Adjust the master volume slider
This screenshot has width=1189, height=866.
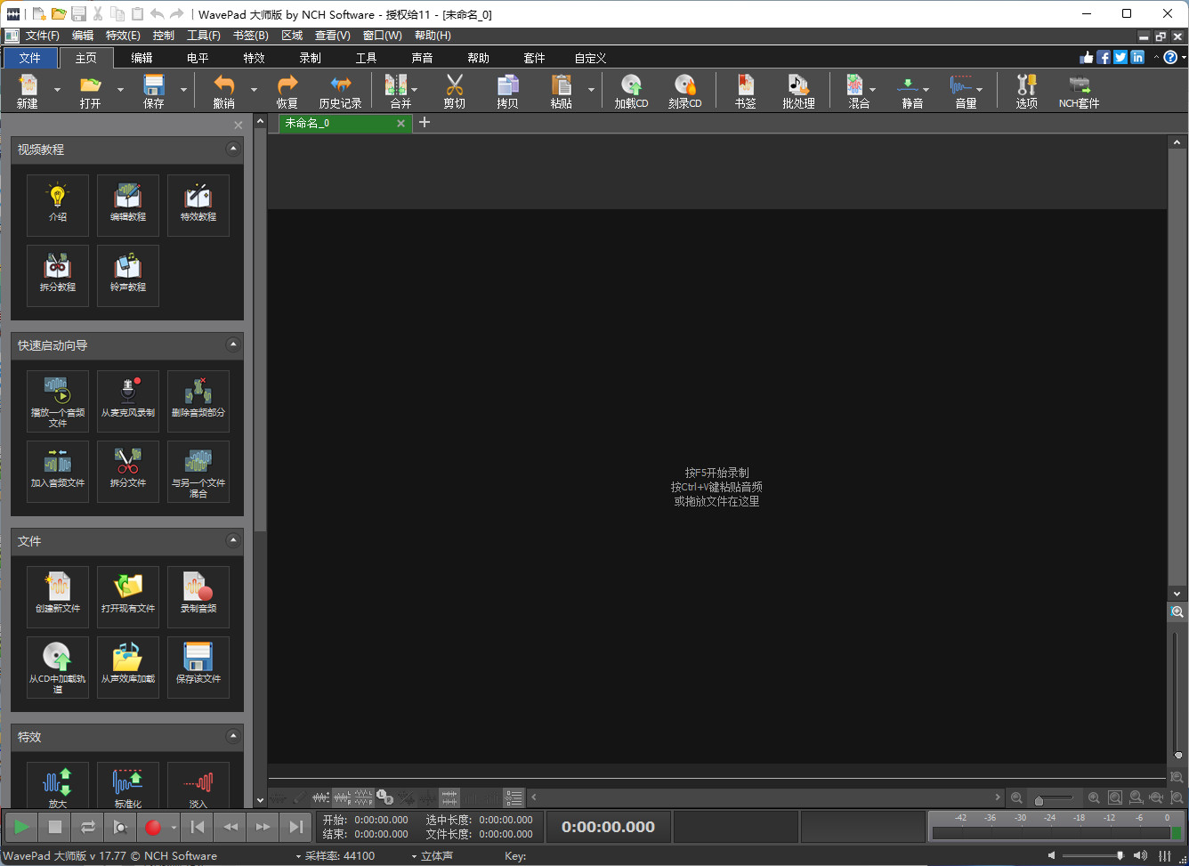[1095, 856]
